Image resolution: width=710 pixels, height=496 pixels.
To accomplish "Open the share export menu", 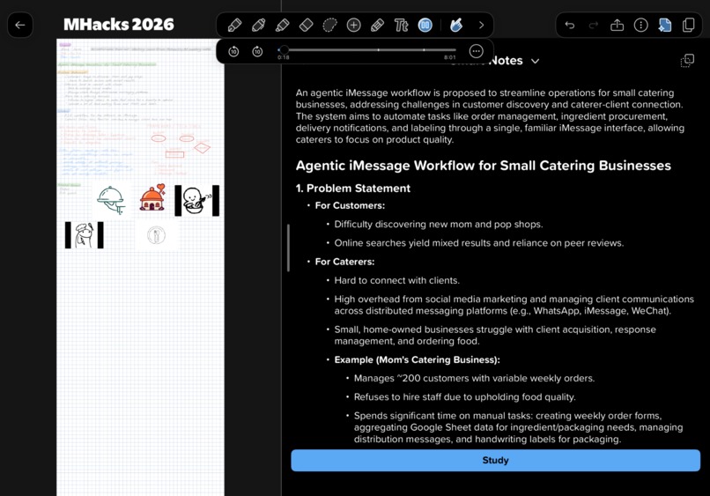I will pos(617,25).
